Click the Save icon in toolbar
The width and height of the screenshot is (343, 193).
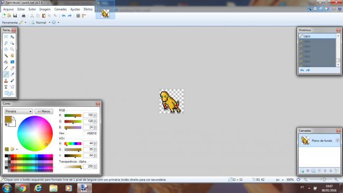(15, 15)
